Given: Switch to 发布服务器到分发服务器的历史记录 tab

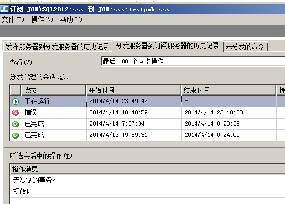Looking at the screenshot, I should click(x=58, y=47).
